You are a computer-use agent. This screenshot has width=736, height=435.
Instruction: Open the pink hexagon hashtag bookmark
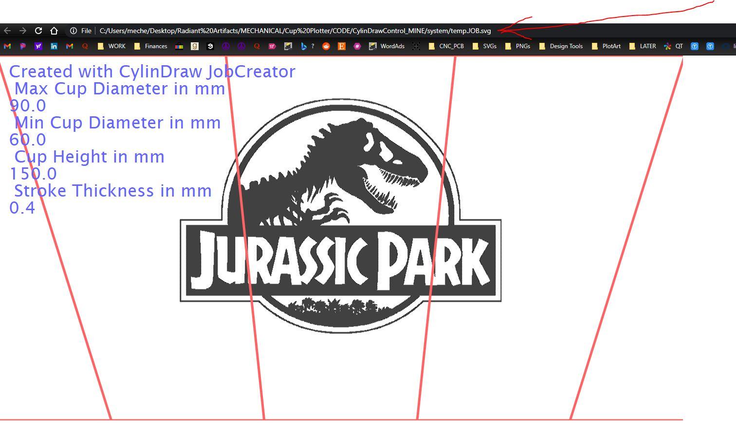point(357,46)
